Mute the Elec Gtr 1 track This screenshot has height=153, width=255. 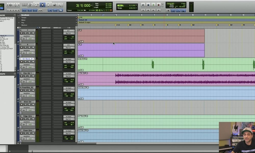[33, 76]
